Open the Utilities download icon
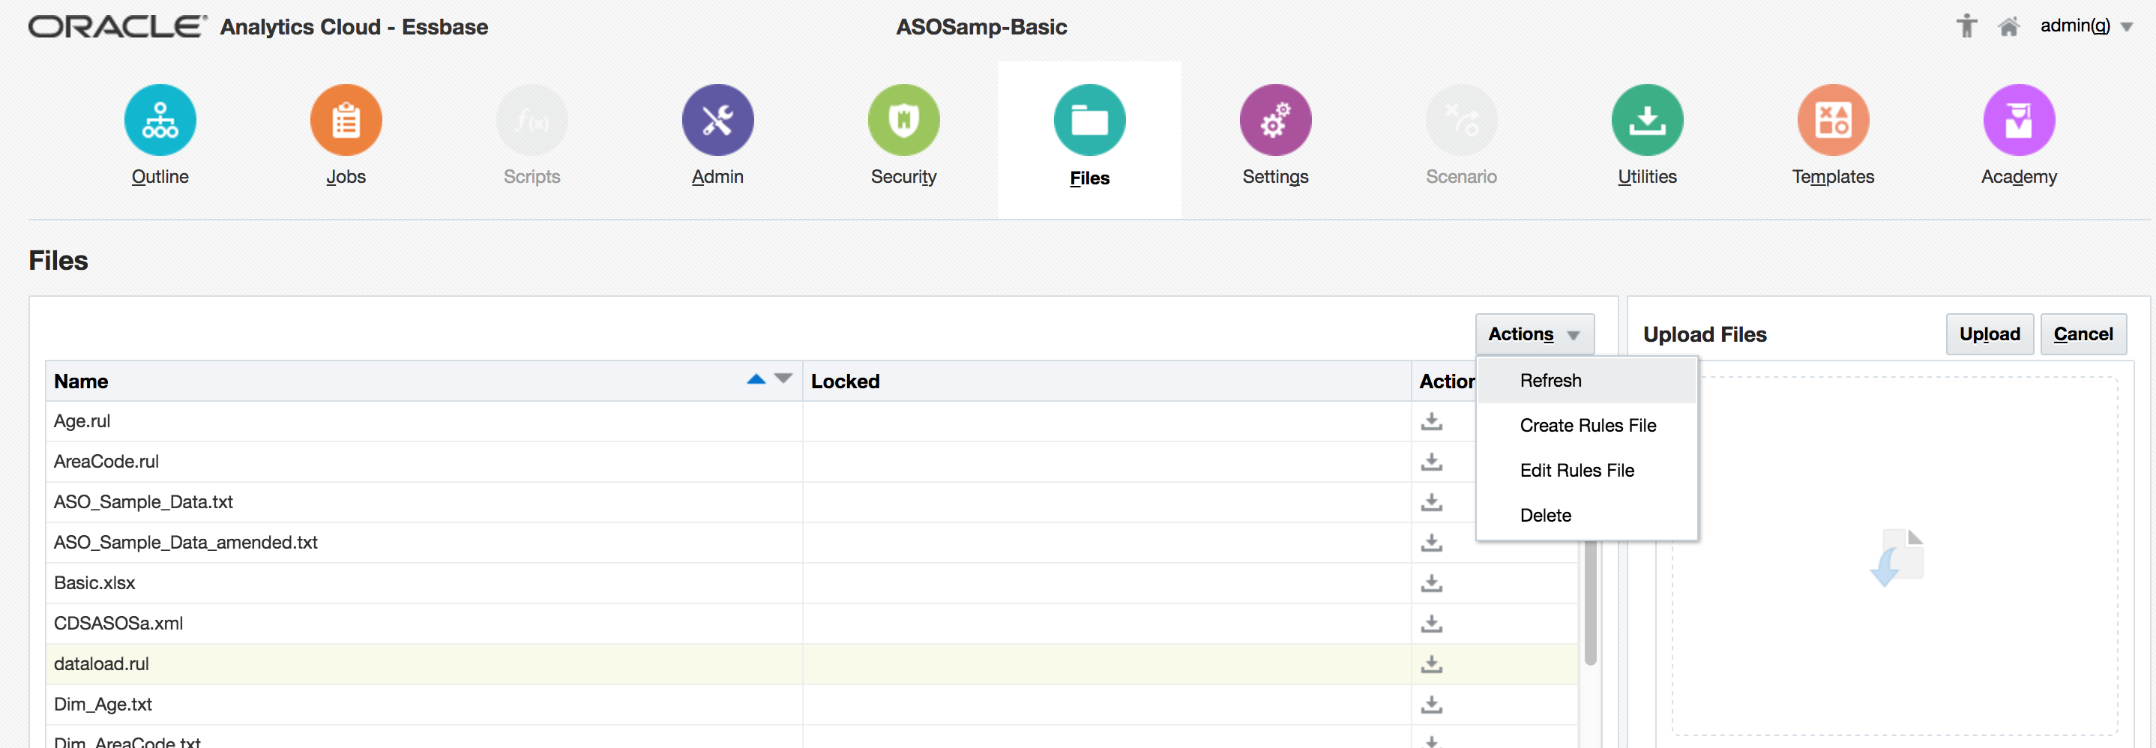The image size is (2156, 748). click(1646, 120)
